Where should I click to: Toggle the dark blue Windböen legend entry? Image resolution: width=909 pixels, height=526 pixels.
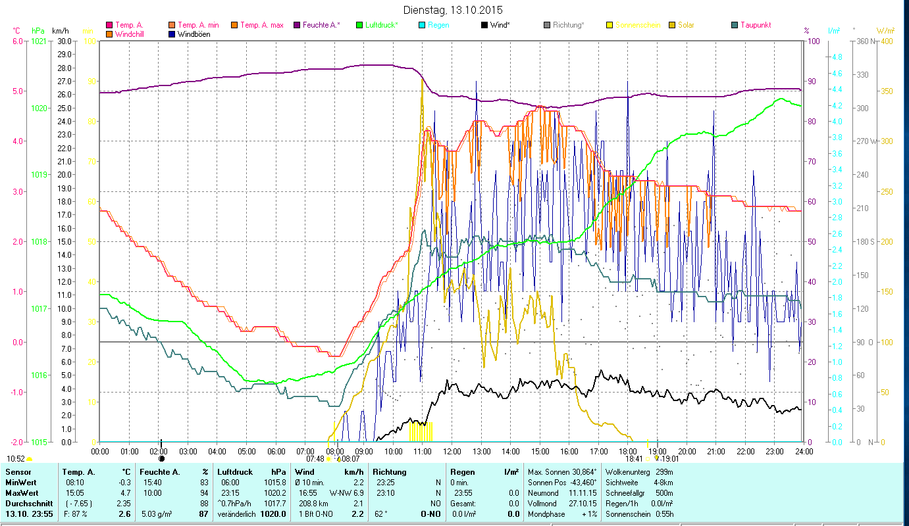172,34
